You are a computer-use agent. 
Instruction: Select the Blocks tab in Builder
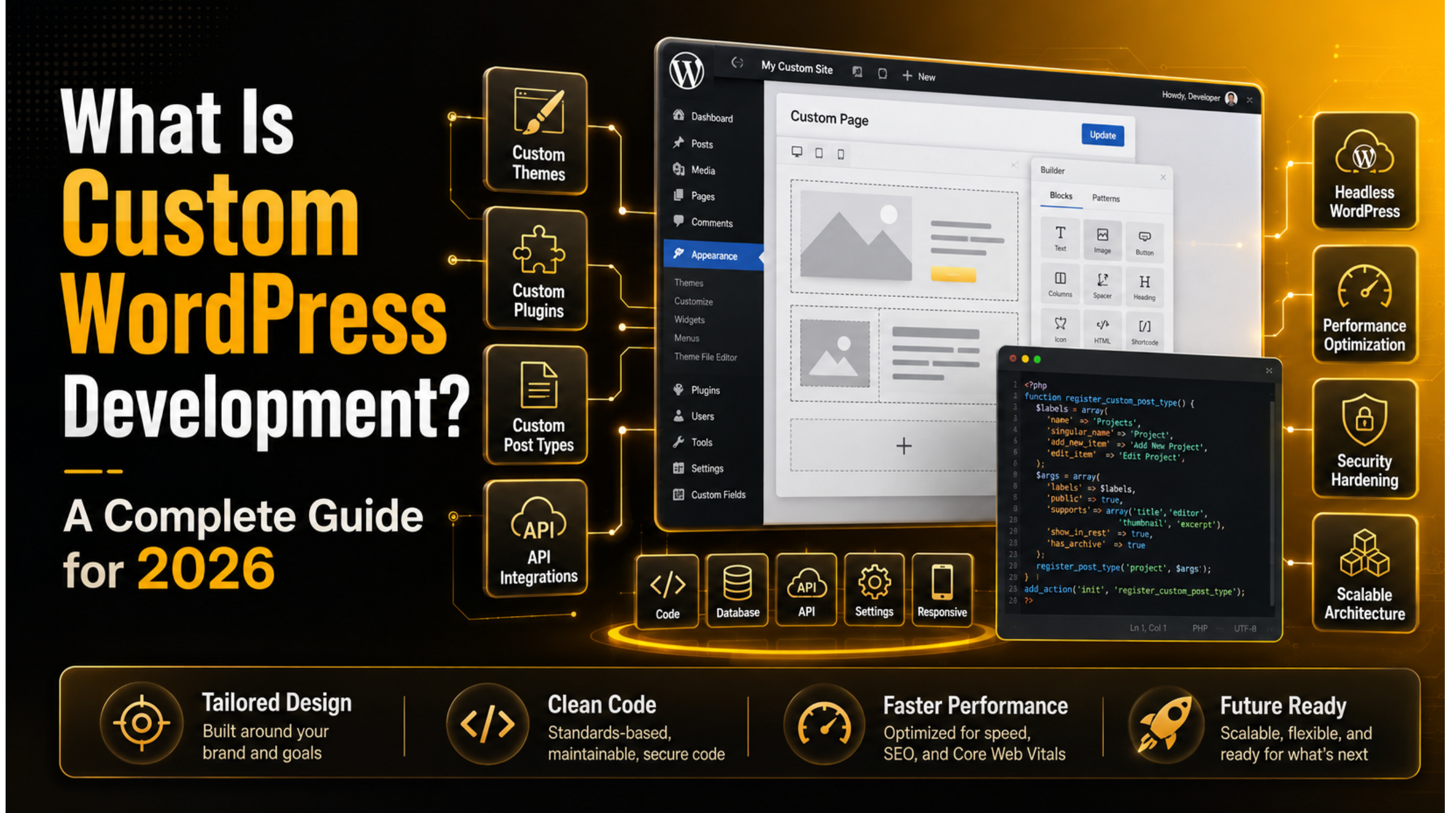[x=1061, y=196]
